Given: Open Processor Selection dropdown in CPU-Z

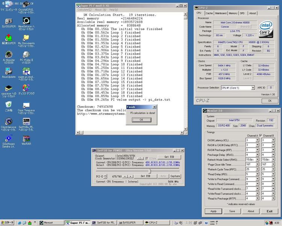Looking at the screenshot, I should 253,88.
